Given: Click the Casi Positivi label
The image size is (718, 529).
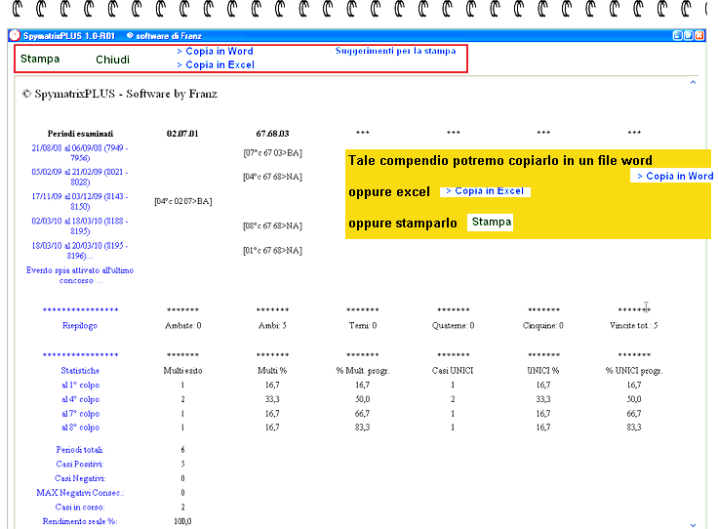Looking at the screenshot, I should tap(80, 464).
